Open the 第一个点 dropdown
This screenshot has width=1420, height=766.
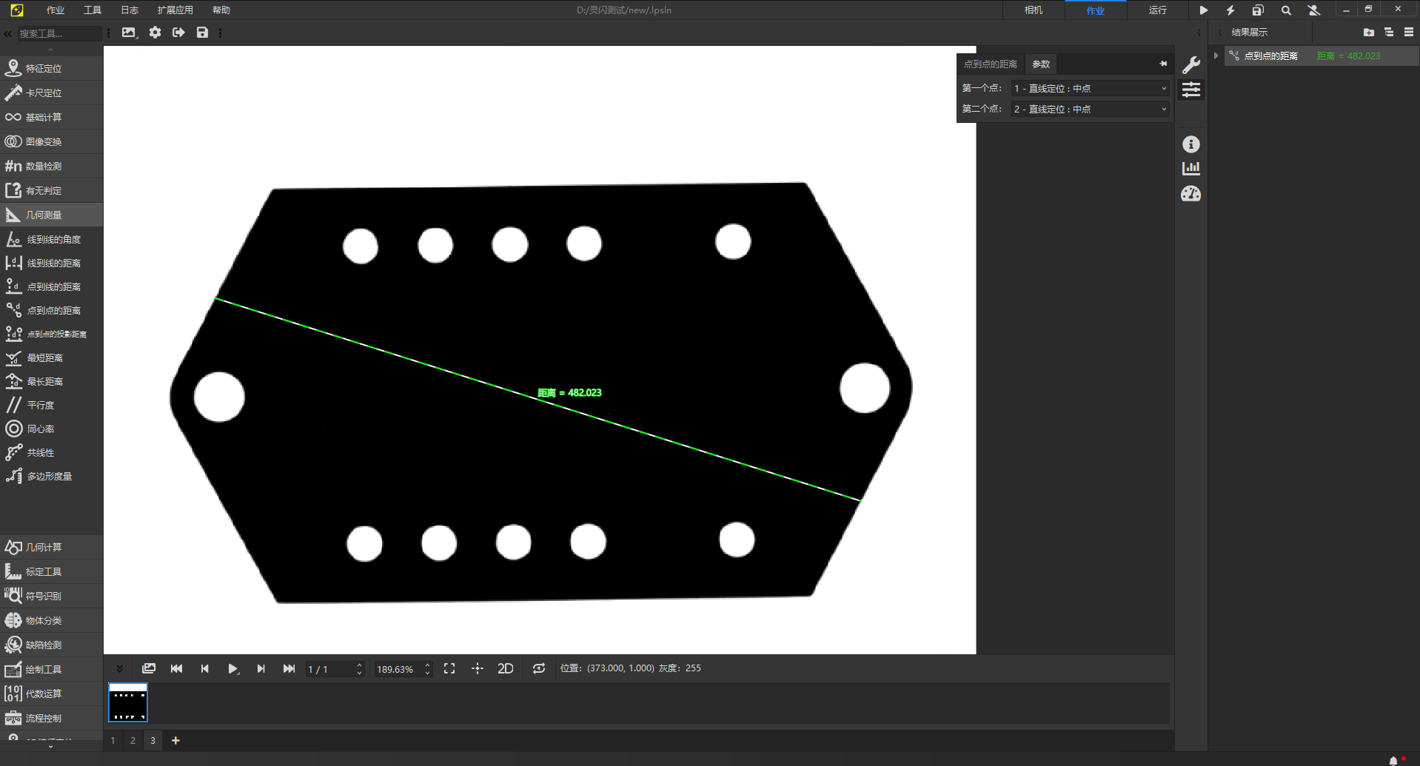1090,88
